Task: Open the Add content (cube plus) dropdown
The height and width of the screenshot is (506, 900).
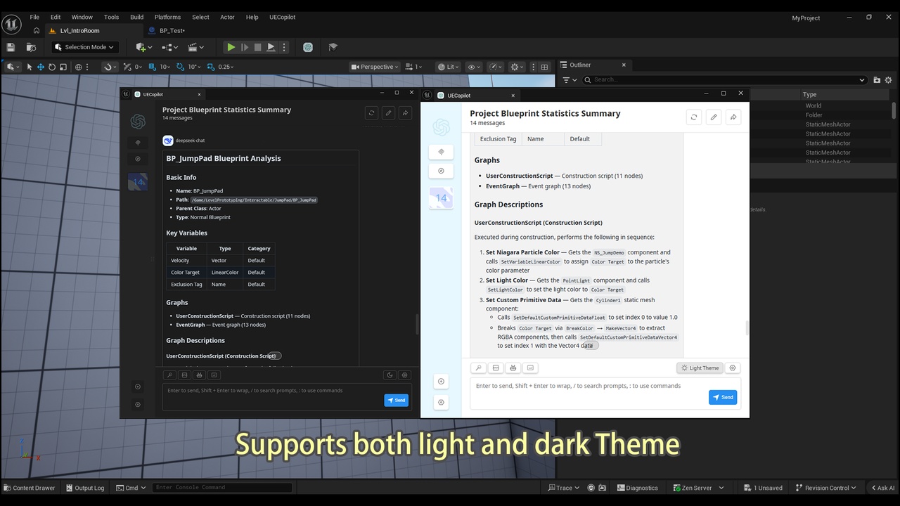Action: pos(144,47)
